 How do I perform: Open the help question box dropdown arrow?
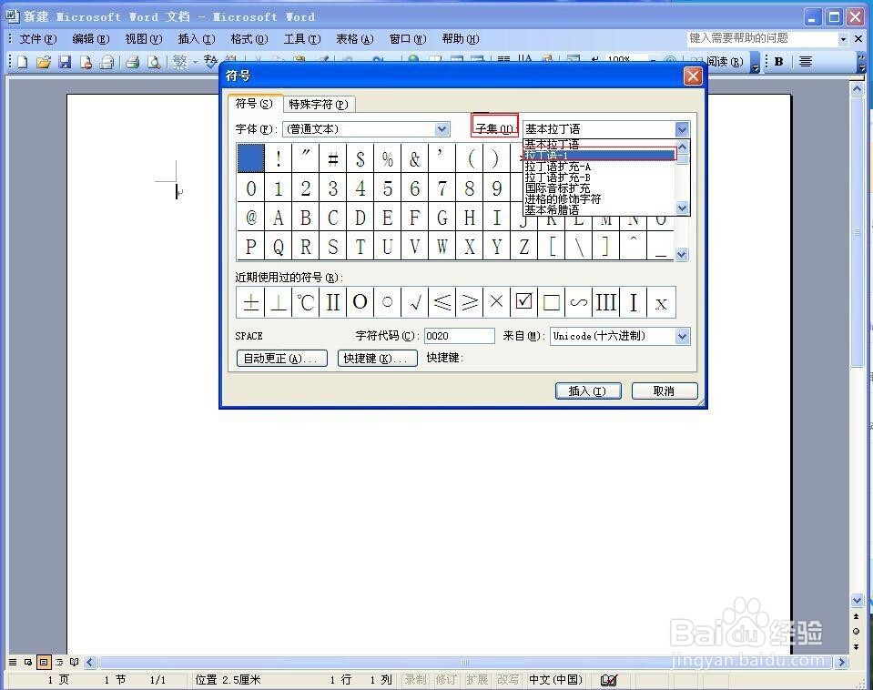tap(843, 39)
